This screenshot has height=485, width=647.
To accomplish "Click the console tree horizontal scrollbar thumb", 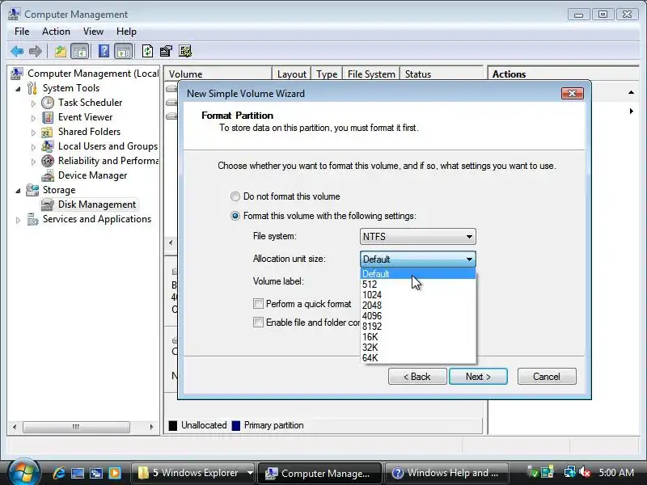I will (x=76, y=427).
